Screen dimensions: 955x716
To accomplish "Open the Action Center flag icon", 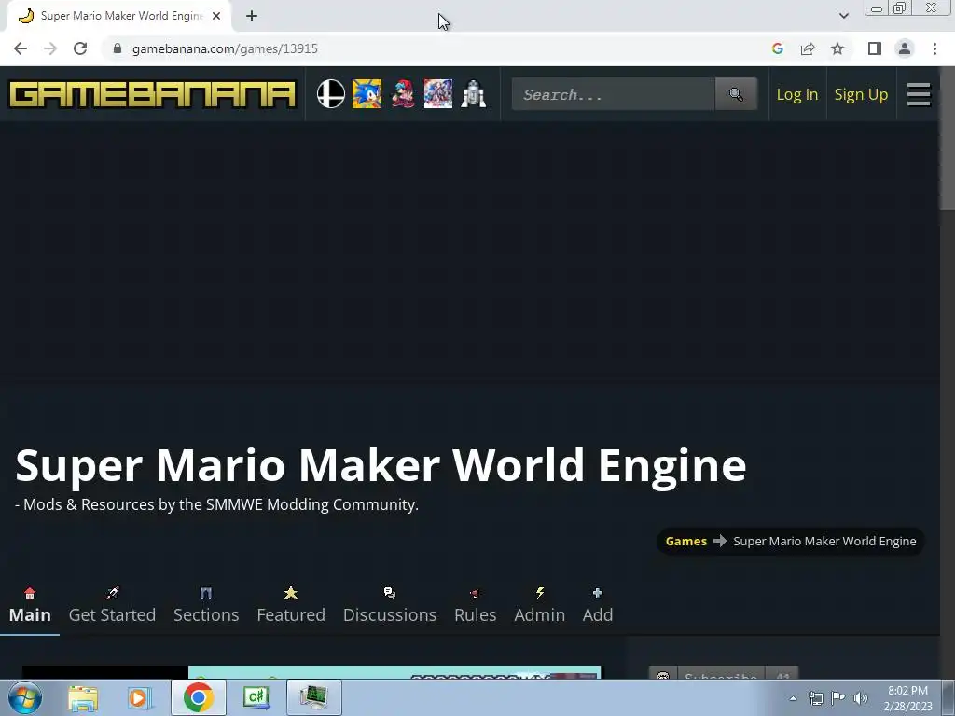I will click(838, 698).
